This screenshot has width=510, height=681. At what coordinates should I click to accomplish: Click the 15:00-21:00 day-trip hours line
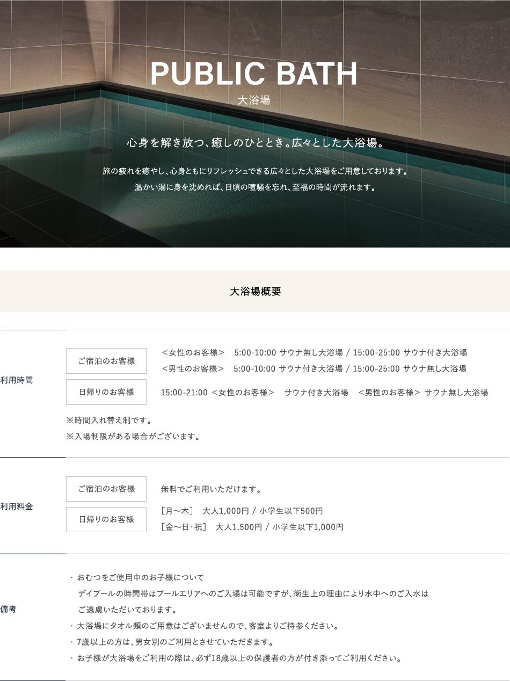324,393
